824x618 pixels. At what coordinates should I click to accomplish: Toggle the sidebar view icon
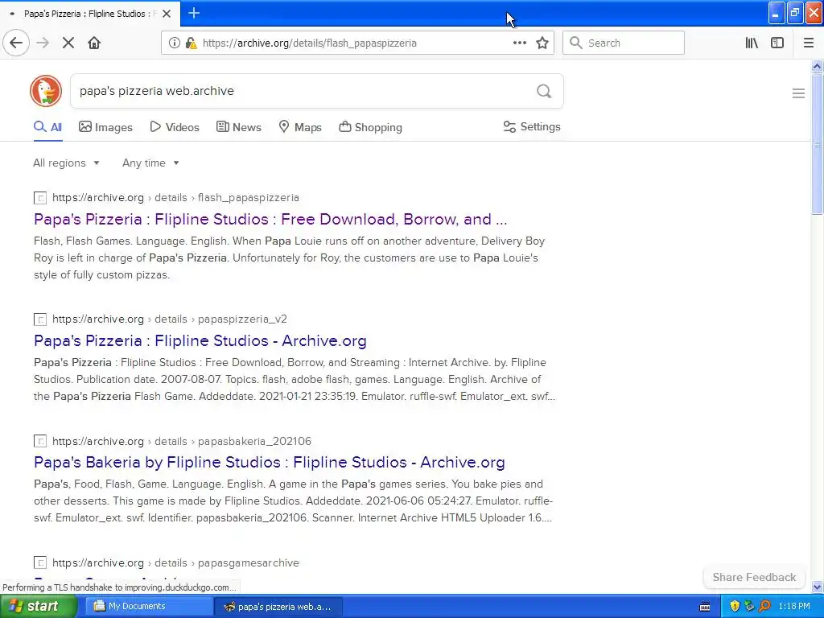pos(777,43)
